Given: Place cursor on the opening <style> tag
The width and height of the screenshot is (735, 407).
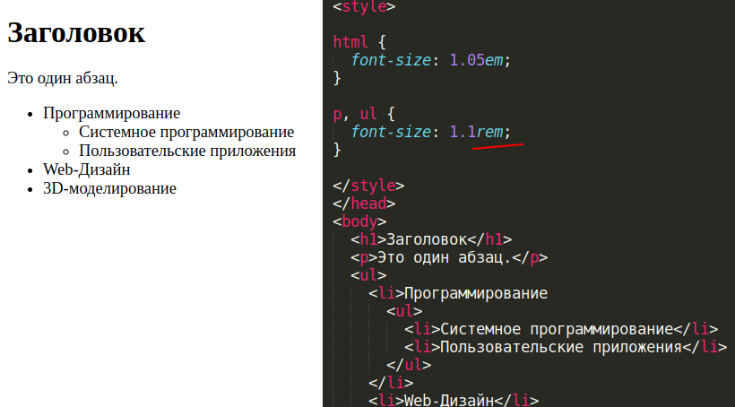Looking at the screenshot, I should 363,6.
